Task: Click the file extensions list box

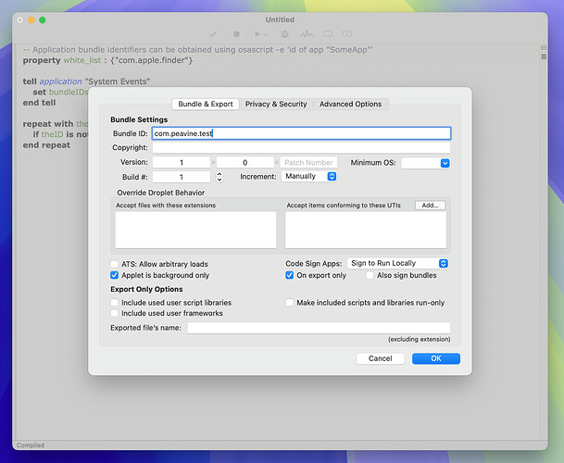Action: (195, 230)
